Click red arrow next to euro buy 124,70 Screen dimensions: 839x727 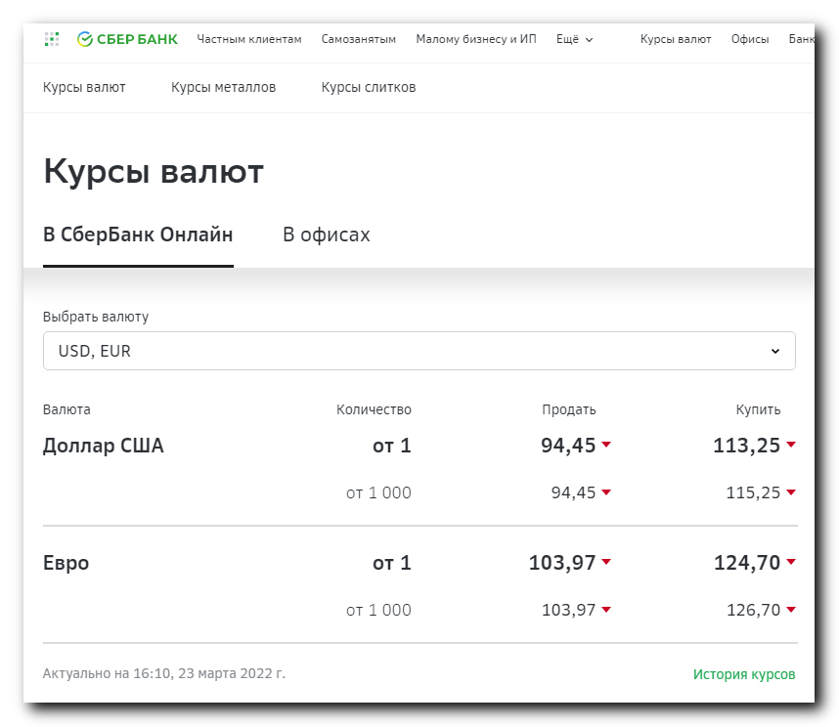[x=790, y=563]
